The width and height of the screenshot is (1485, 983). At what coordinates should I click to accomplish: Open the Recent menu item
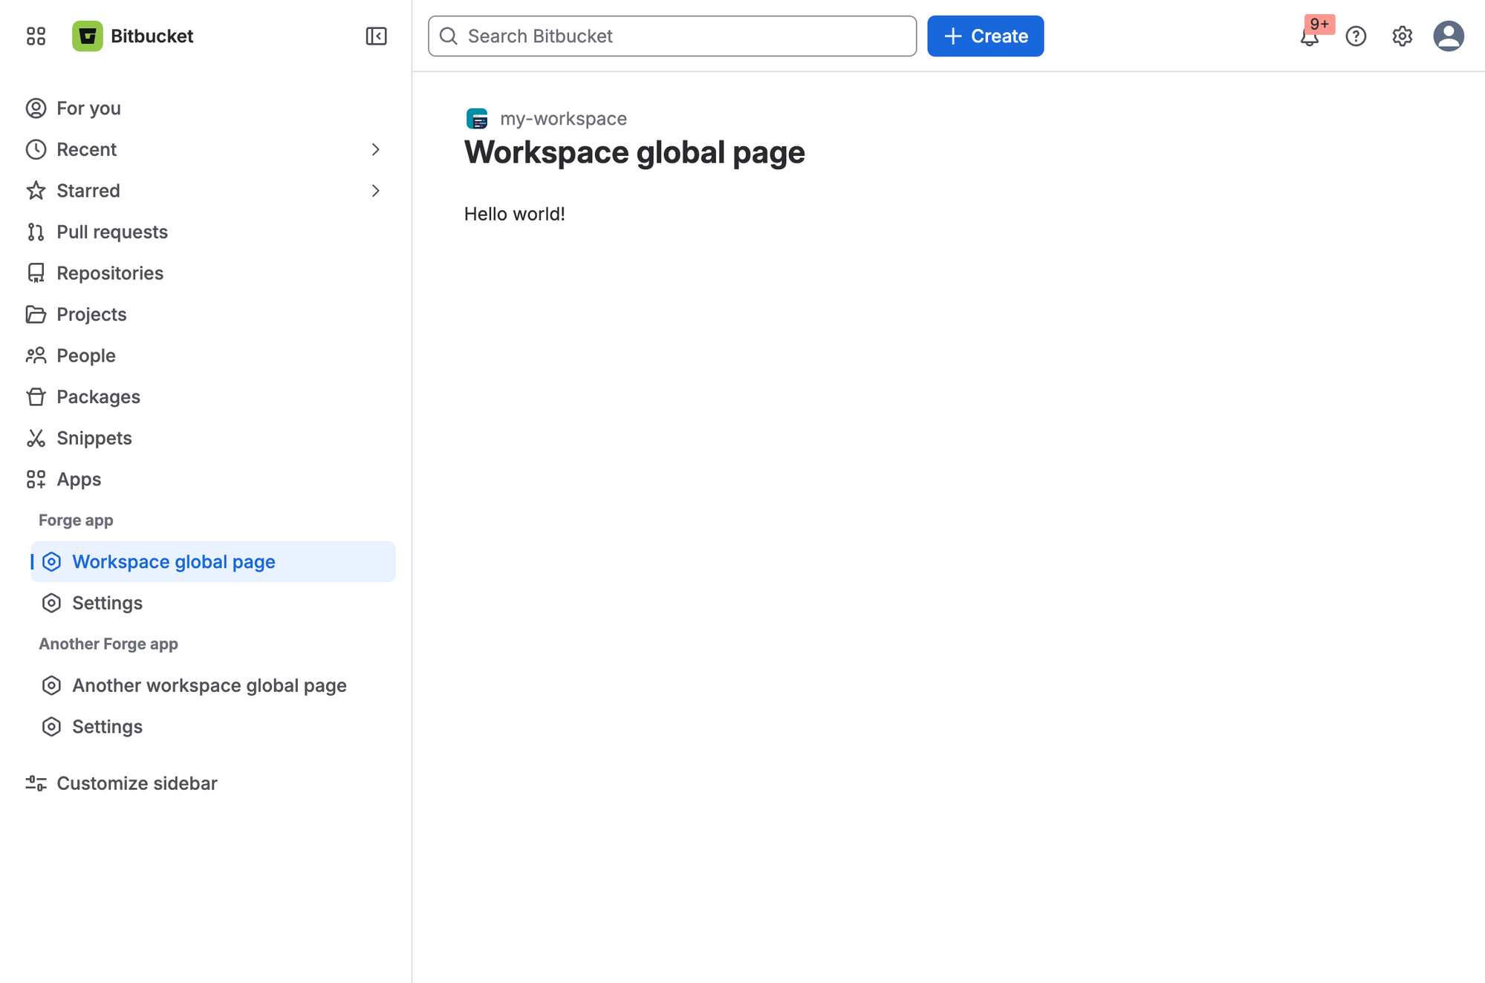206,149
